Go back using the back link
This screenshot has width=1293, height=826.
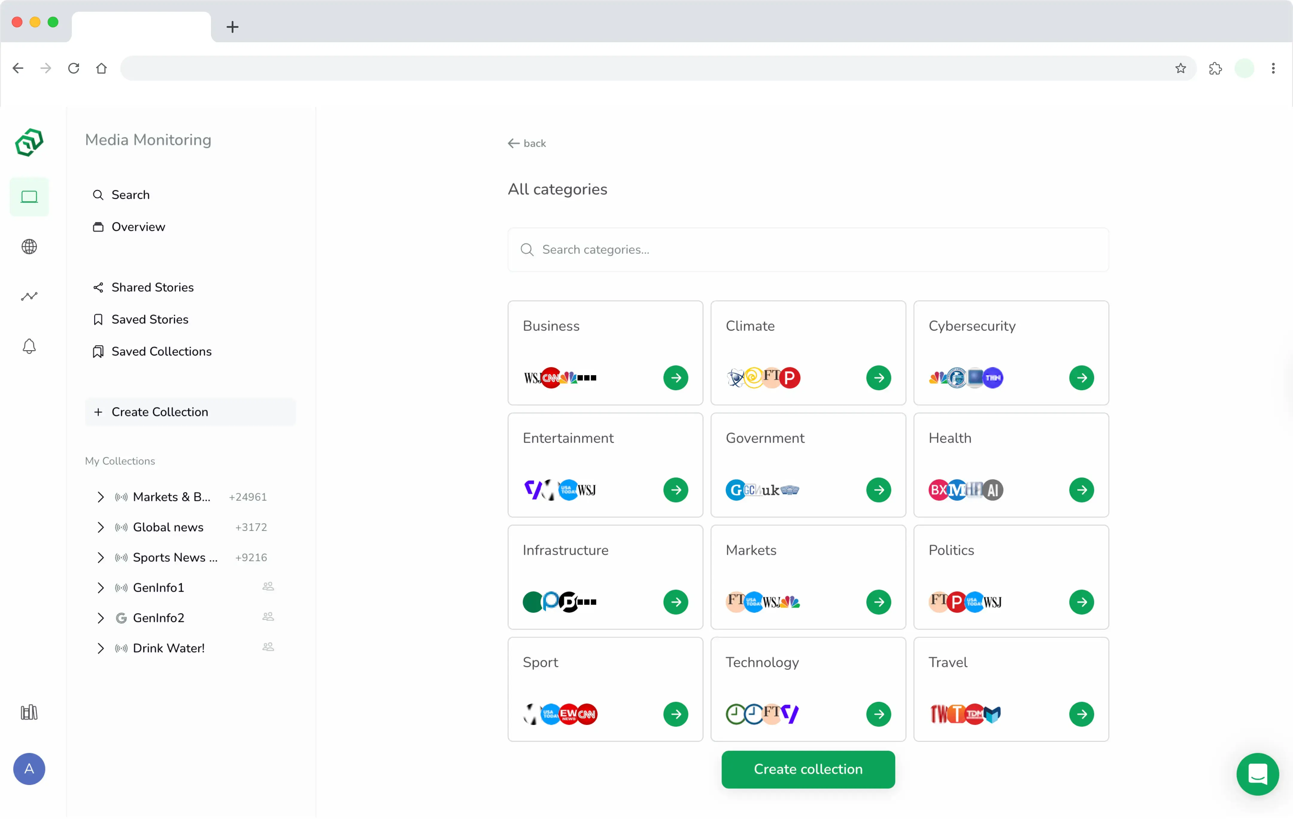click(527, 143)
